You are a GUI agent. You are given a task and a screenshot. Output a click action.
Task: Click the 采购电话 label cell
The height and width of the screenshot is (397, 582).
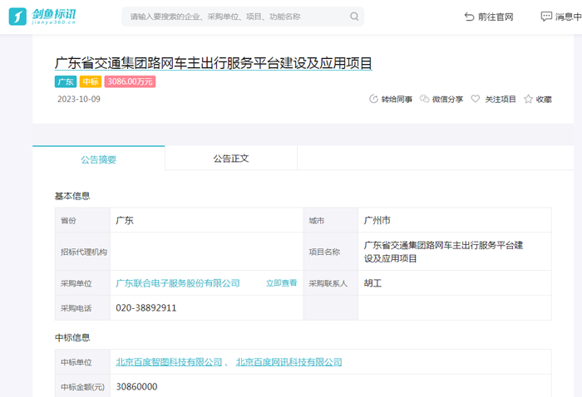click(x=83, y=308)
